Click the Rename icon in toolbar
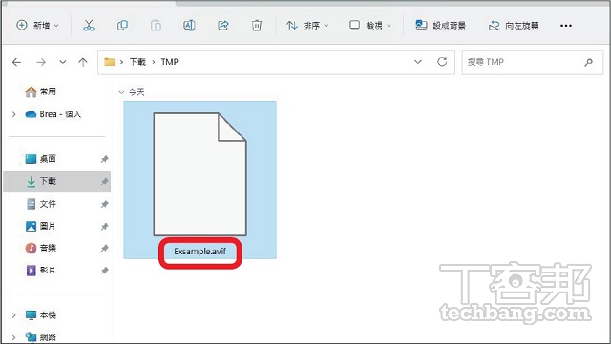 pyautogui.click(x=189, y=26)
